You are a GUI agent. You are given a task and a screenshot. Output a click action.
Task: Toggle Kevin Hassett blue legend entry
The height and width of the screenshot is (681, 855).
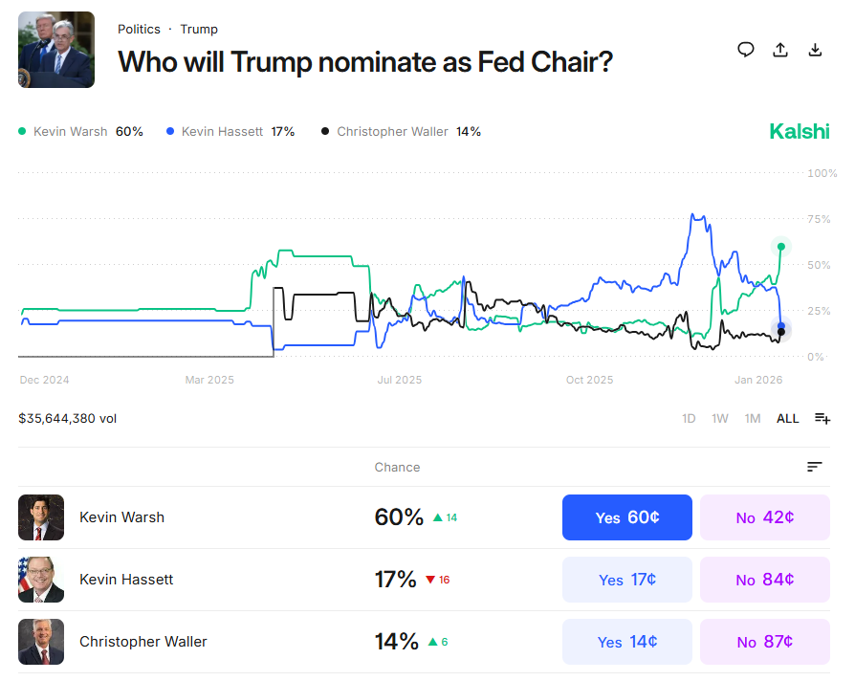point(221,132)
